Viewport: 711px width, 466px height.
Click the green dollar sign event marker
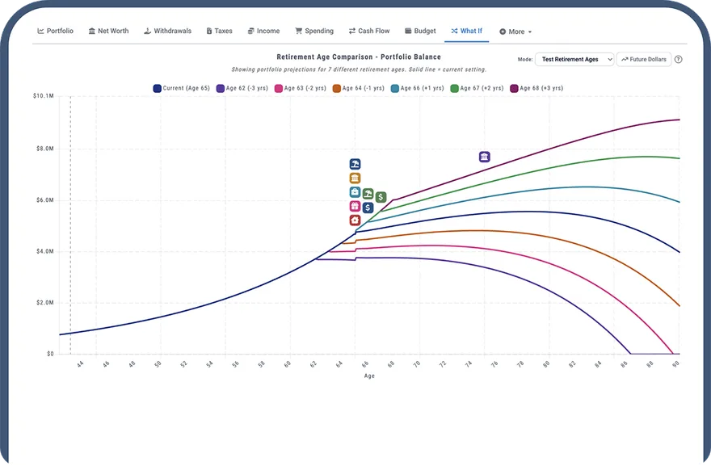click(381, 197)
